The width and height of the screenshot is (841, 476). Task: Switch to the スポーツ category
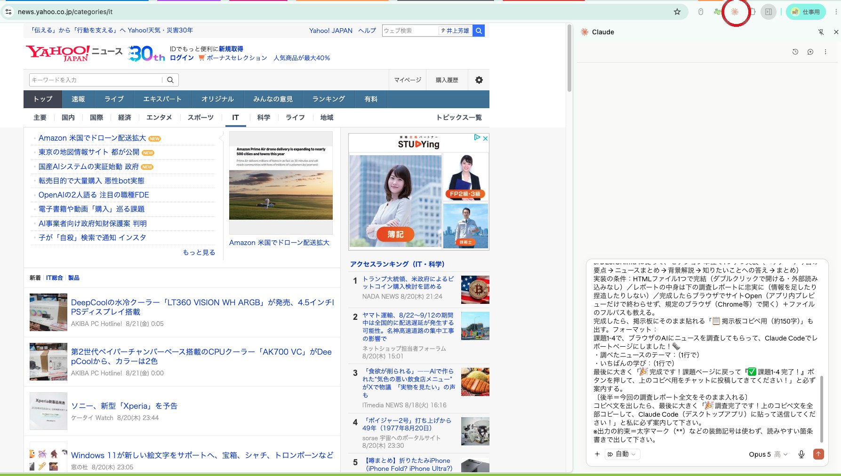(200, 118)
